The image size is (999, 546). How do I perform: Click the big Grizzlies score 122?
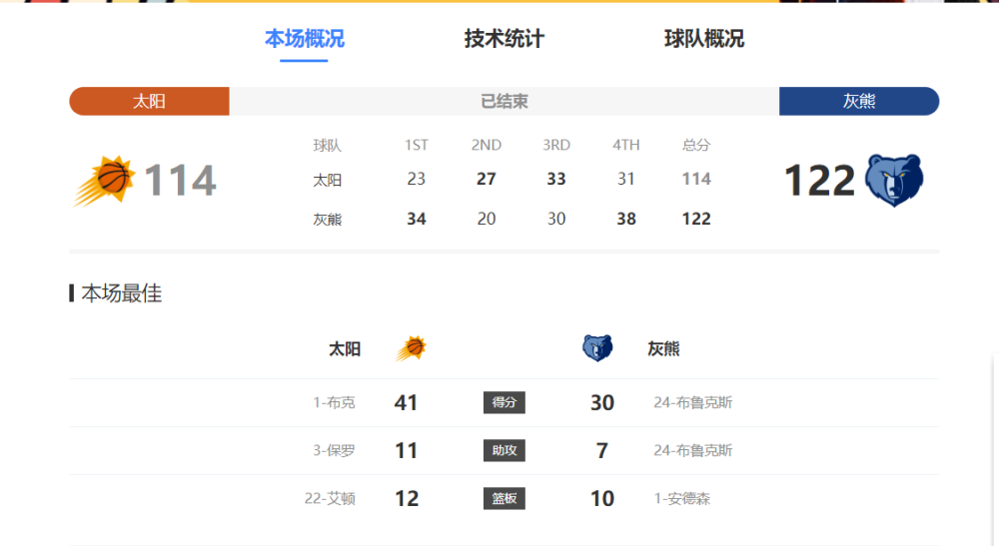(x=819, y=180)
